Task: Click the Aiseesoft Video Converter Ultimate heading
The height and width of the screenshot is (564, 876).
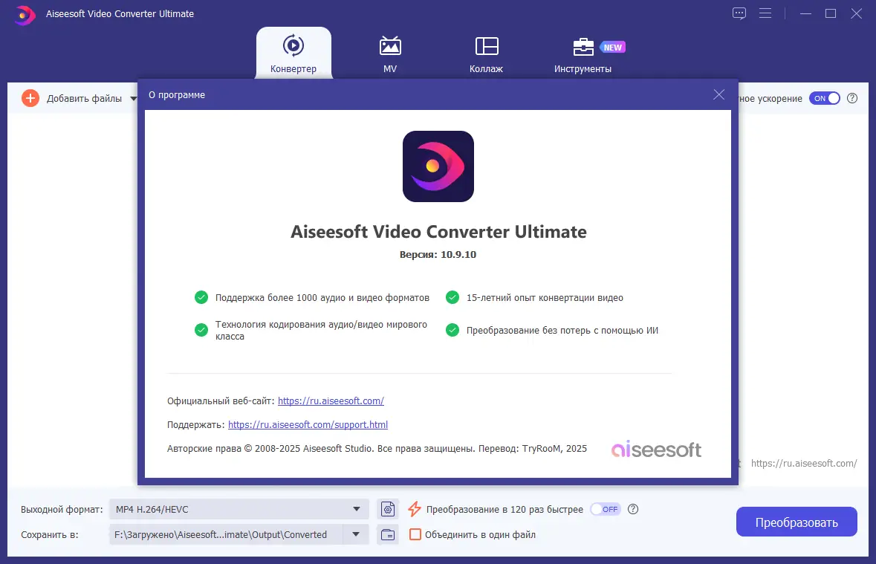Action: coord(438,232)
